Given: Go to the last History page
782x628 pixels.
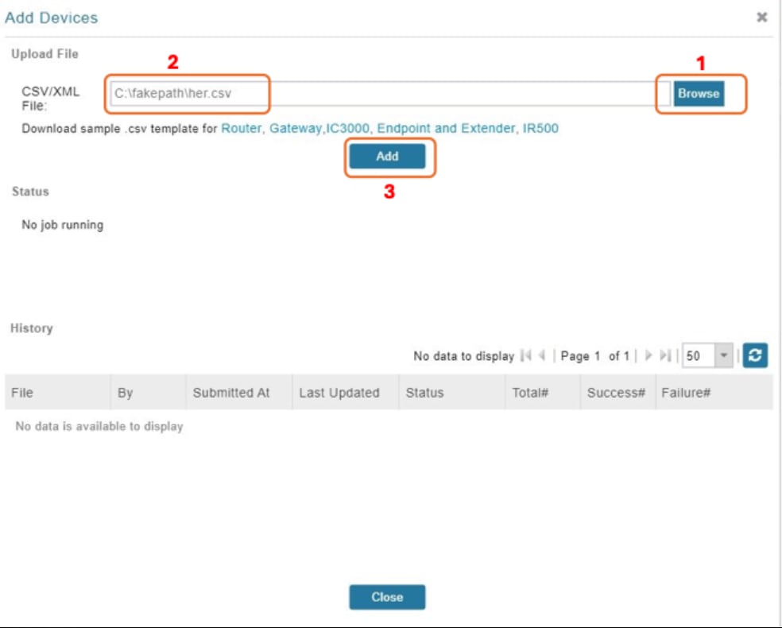Looking at the screenshot, I should click(665, 355).
